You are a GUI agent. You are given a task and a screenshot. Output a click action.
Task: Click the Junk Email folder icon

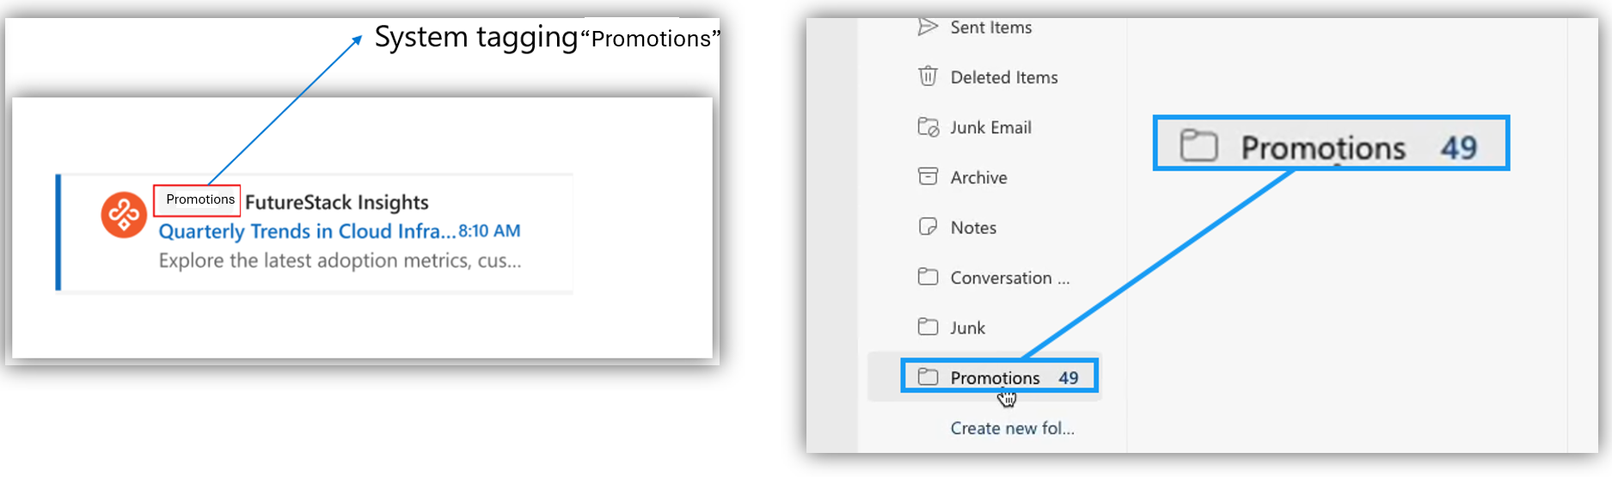point(928,127)
